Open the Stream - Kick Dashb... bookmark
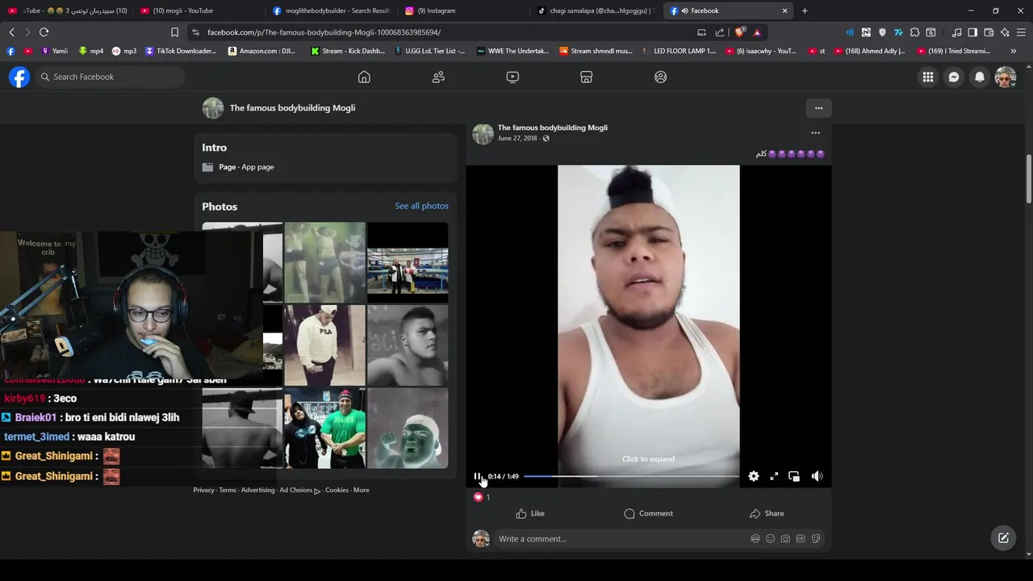 tap(348, 51)
